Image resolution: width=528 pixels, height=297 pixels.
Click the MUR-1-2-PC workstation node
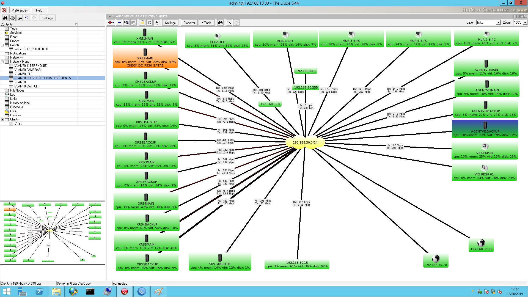coord(285,38)
